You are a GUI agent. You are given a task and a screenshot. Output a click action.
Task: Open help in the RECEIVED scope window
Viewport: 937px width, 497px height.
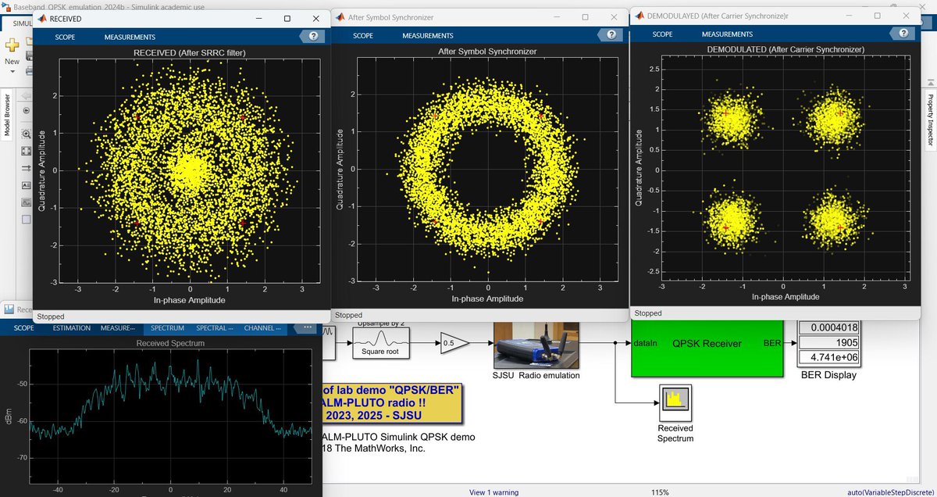pos(313,36)
